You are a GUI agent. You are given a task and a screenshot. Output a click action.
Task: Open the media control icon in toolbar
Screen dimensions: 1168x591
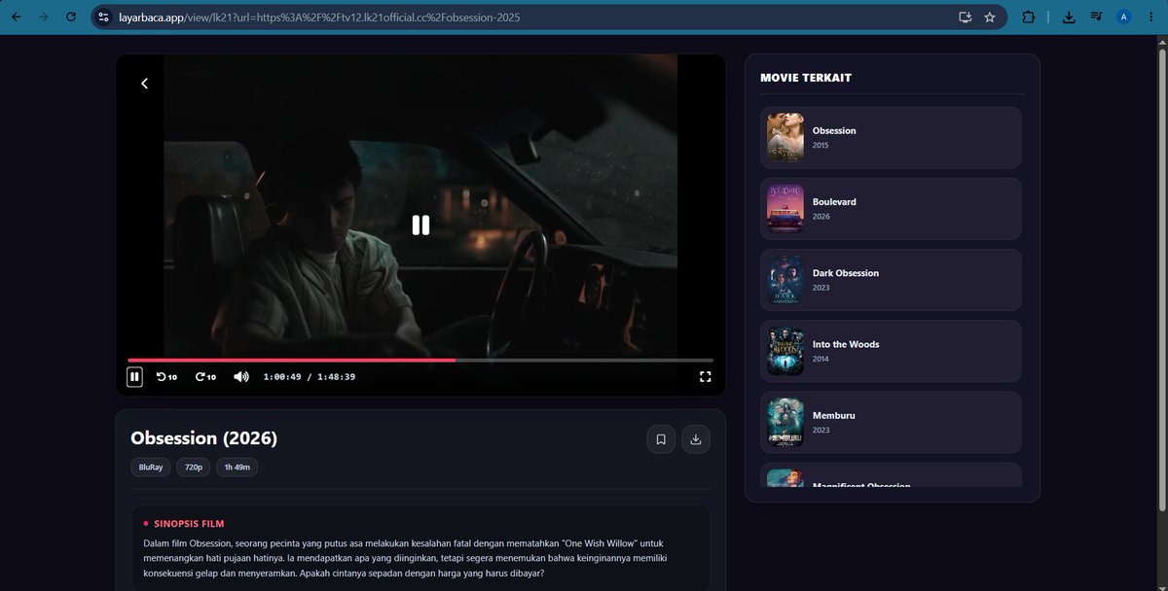1097,17
